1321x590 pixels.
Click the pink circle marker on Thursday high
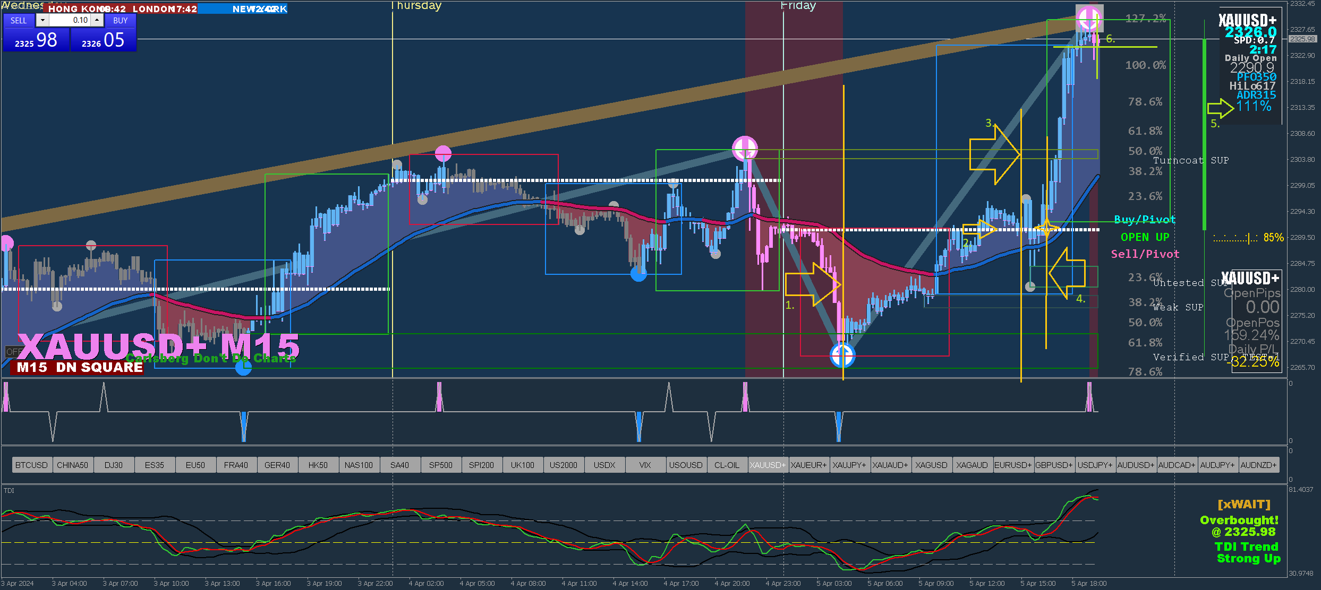(x=443, y=154)
